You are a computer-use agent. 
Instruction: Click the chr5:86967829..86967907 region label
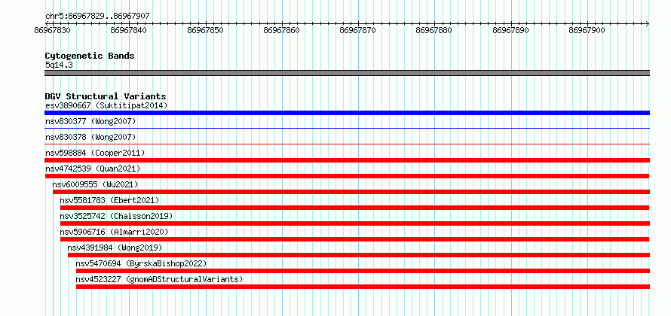coord(97,17)
